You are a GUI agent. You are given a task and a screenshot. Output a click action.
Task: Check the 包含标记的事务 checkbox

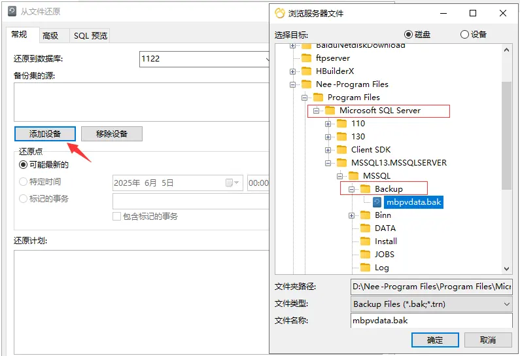tap(116, 217)
